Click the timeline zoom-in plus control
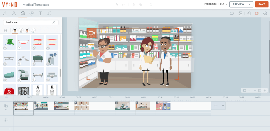 [x=10, y=129]
